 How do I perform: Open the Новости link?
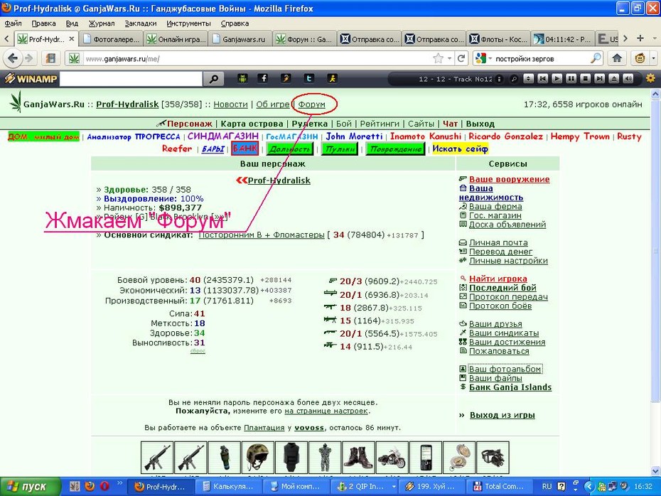(230, 104)
